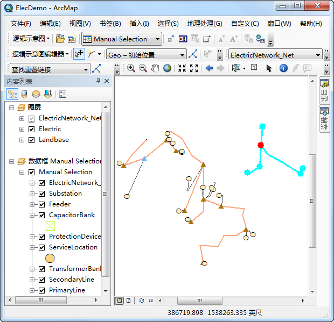Open the 地理处理(G) menu
The height and width of the screenshot is (322, 334).
click(204, 24)
